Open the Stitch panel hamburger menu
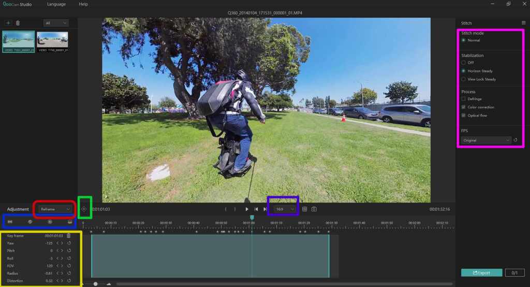 (524, 23)
